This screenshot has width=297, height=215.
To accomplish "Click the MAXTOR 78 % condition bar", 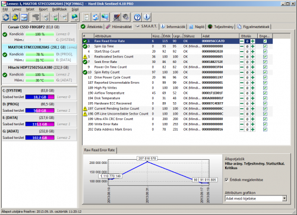I will tap(40, 54).
